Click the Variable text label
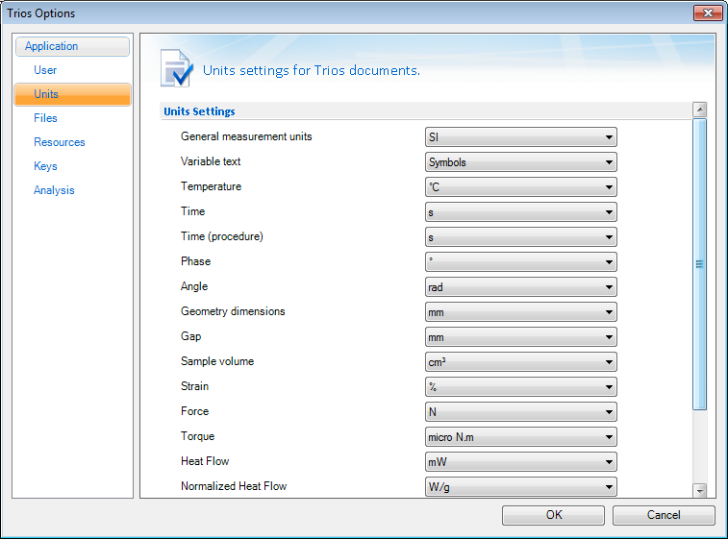728x540 pixels. coord(211,161)
